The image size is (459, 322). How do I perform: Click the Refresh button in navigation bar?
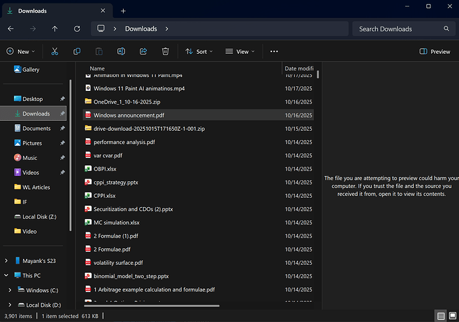[x=77, y=29]
